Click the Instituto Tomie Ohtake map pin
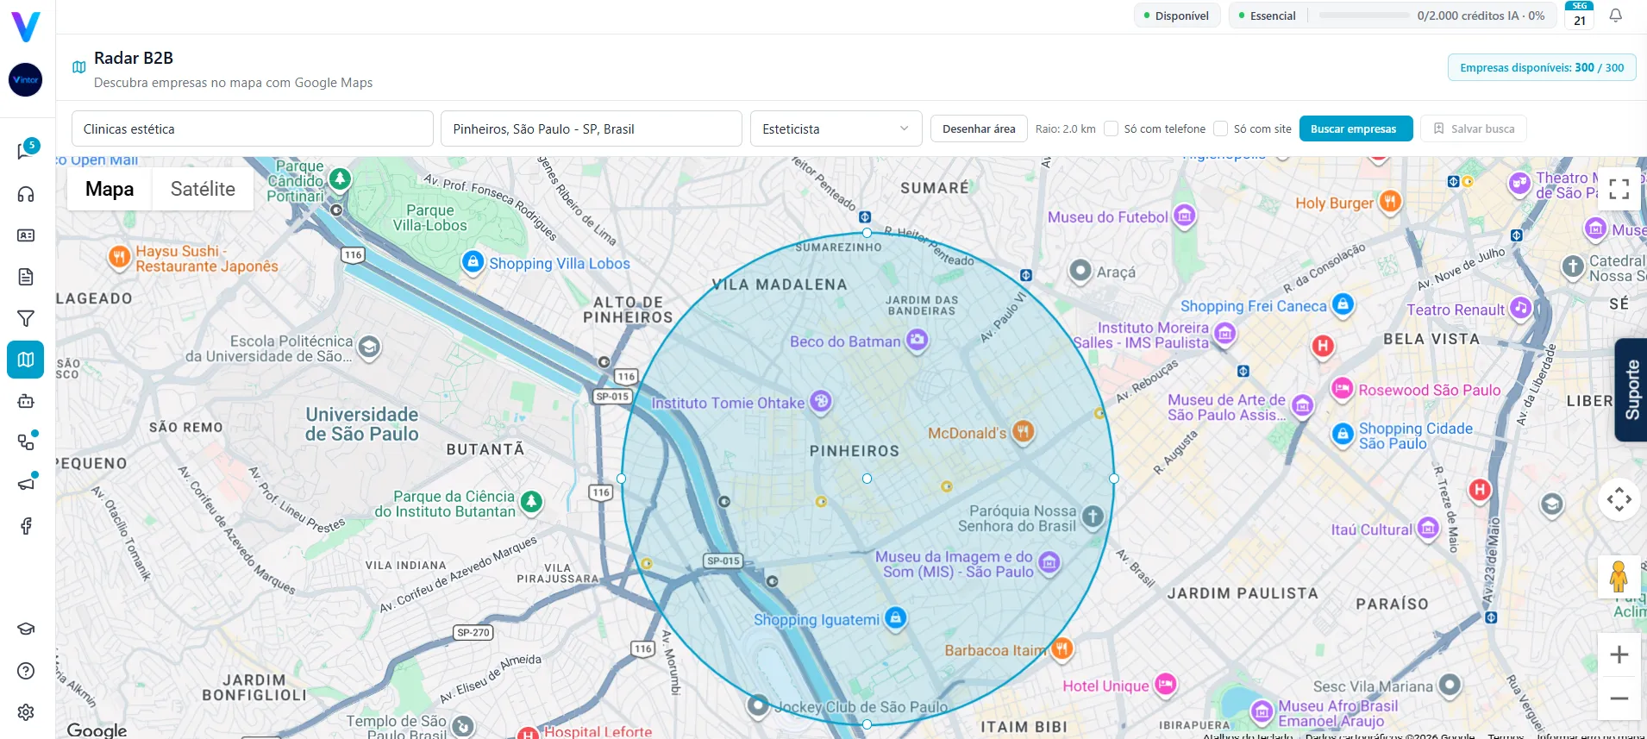The width and height of the screenshot is (1647, 739). click(821, 401)
